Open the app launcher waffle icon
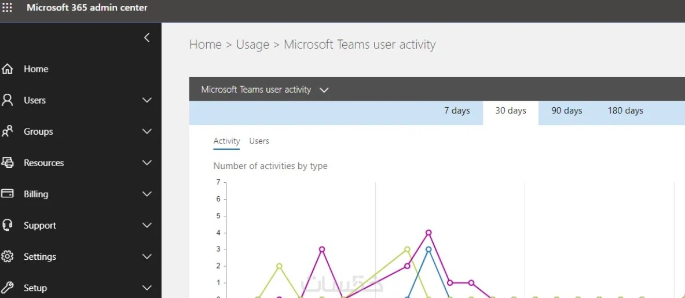 (7, 8)
